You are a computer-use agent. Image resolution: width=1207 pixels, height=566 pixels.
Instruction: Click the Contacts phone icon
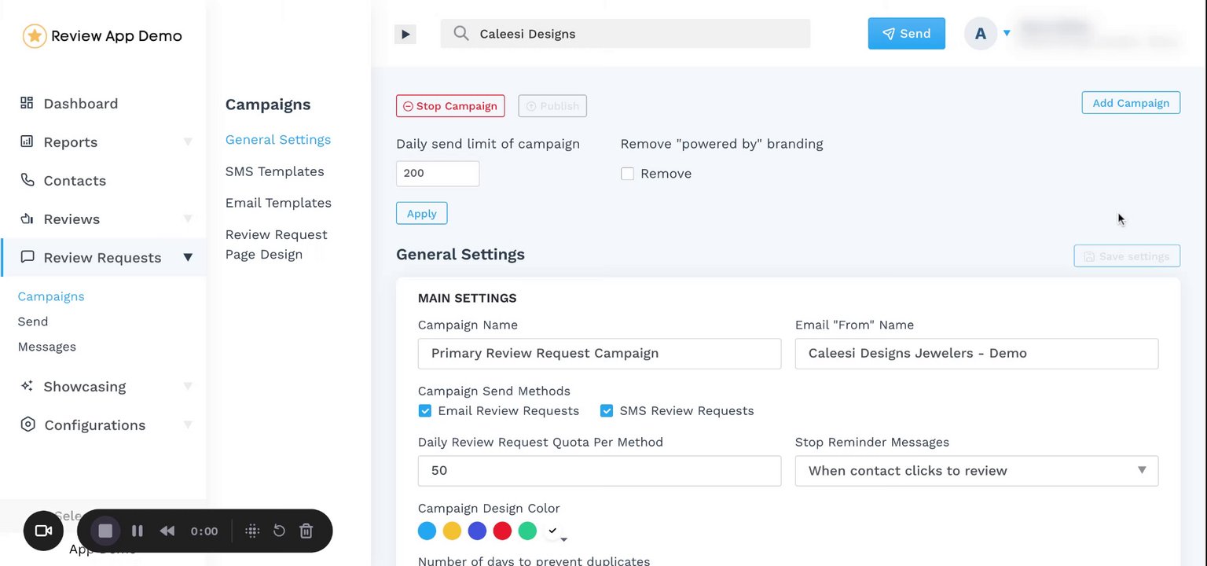(x=27, y=180)
